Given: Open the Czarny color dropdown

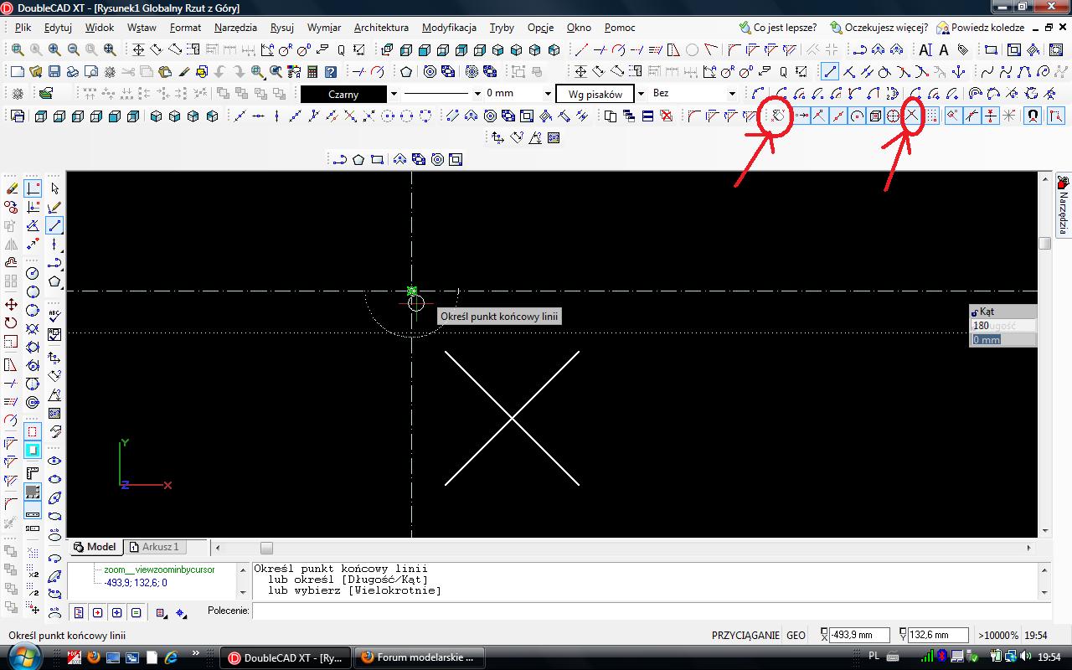Looking at the screenshot, I should tap(394, 94).
